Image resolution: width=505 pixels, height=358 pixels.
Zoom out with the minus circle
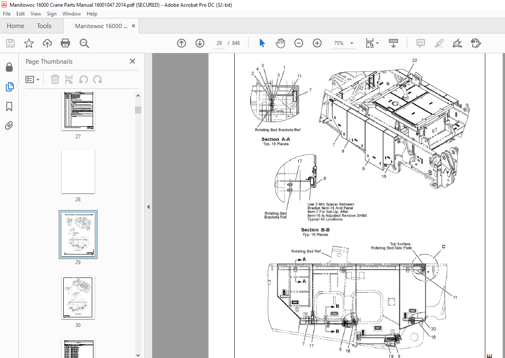(299, 43)
